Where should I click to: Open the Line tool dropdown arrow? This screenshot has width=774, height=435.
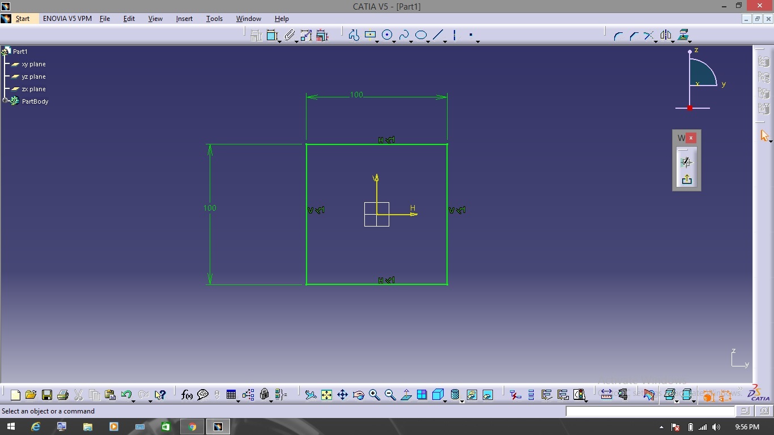tap(445, 41)
